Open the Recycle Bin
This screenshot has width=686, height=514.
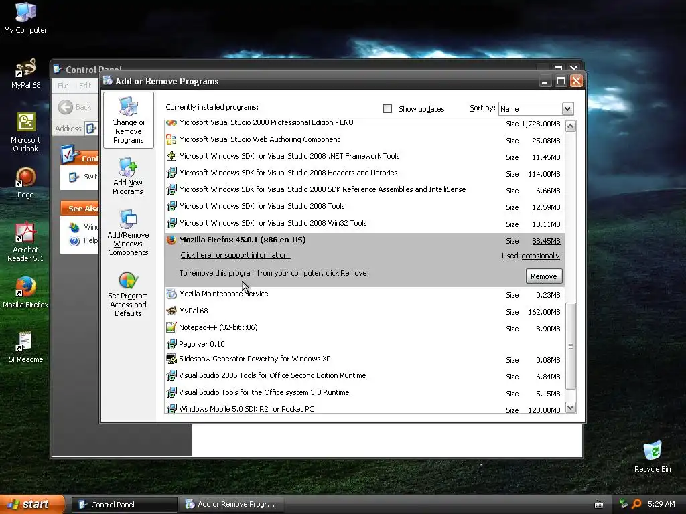[x=652, y=456]
